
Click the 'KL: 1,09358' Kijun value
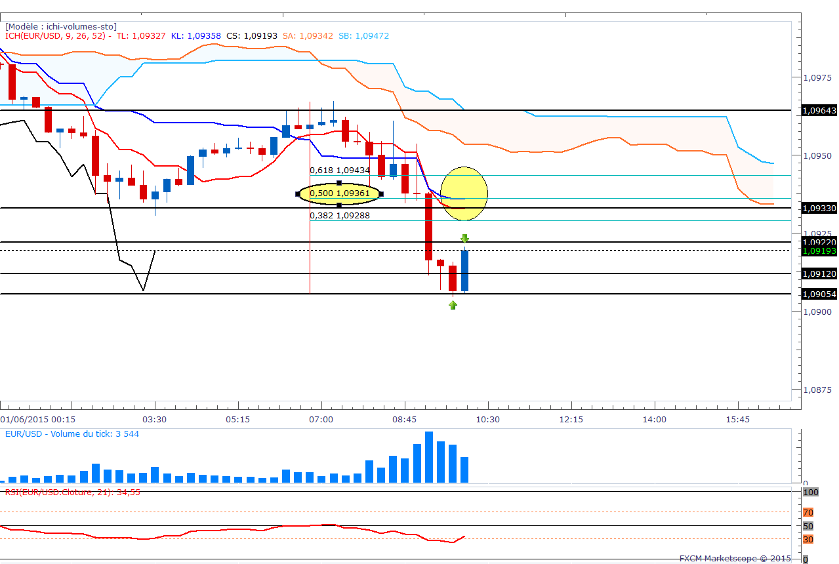196,35
